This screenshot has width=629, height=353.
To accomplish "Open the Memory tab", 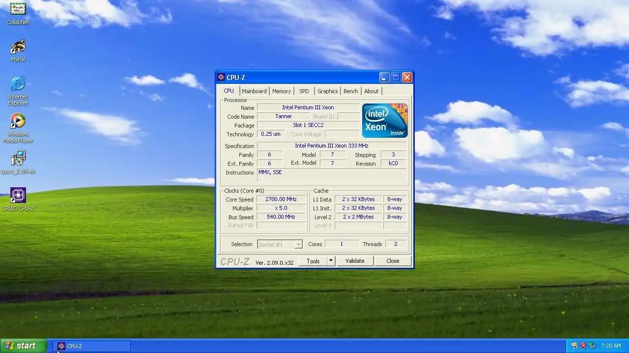I will click(282, 91).
